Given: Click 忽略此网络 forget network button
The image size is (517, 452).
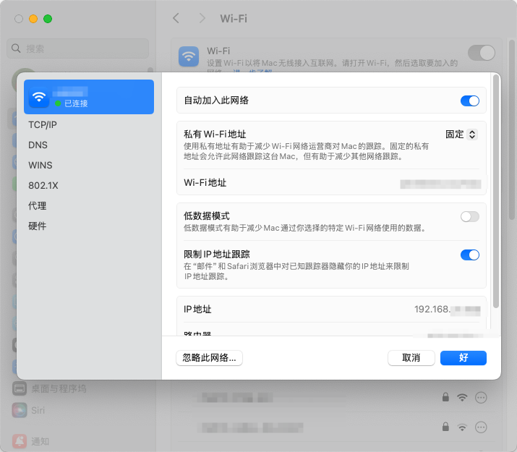Looking at the screenshot, I should pyautogui.click(x=210, y=358).
